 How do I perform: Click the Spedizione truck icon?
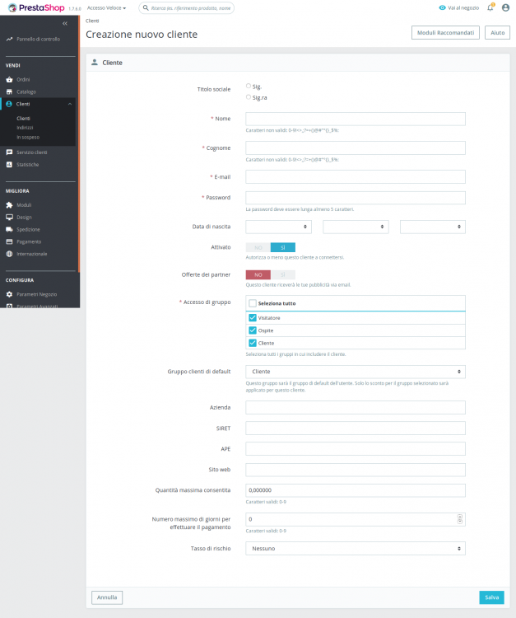pyautogui.click(x=9, y=229)
